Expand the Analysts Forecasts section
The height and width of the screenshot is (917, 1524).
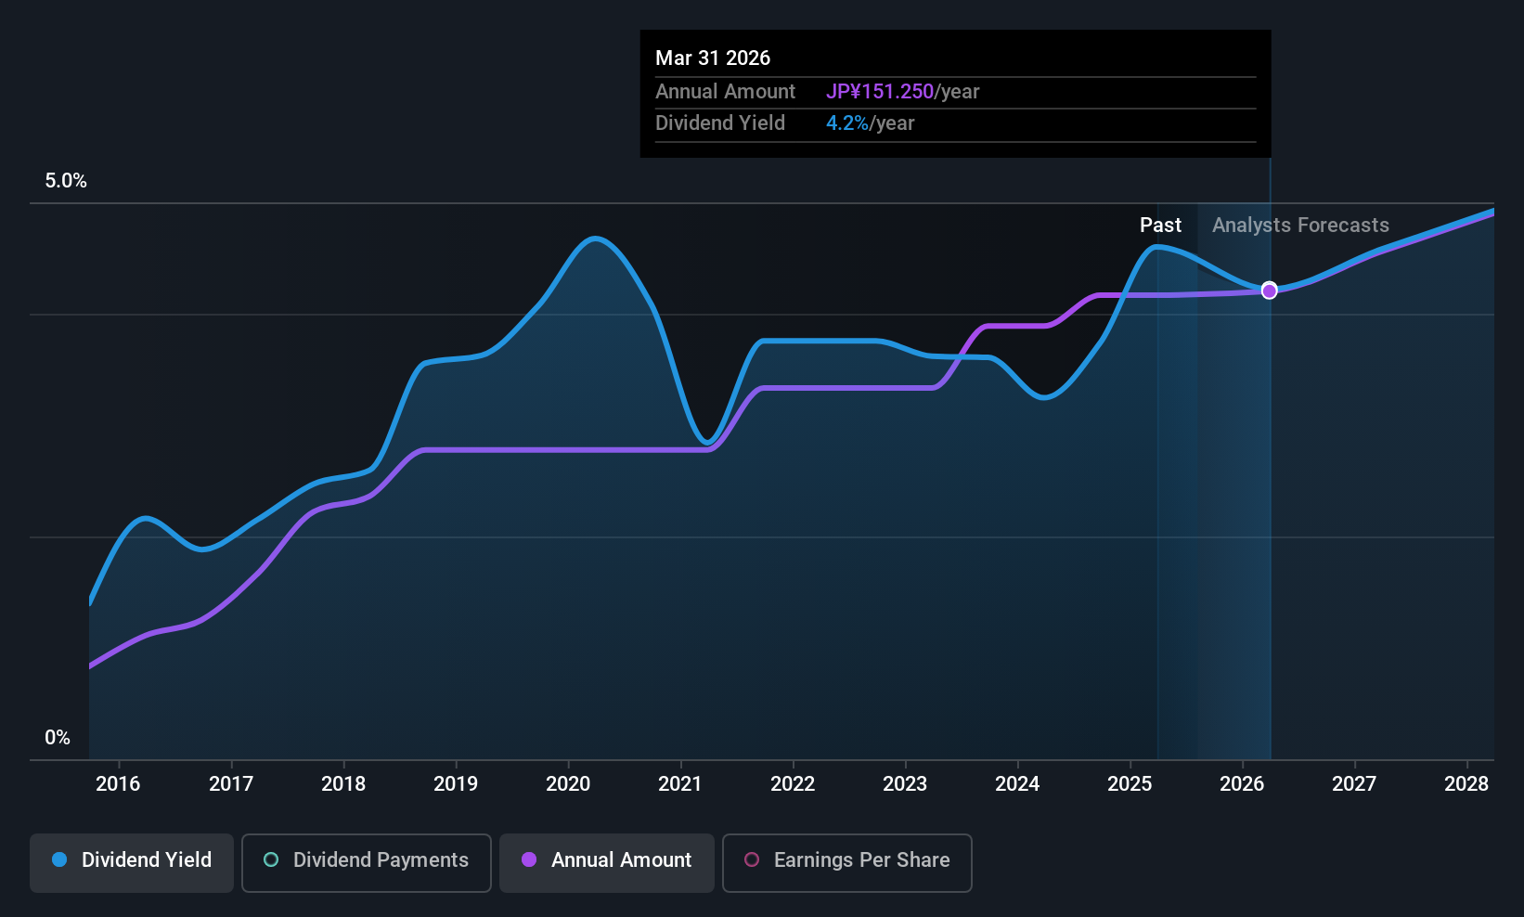pos(1299,225)
